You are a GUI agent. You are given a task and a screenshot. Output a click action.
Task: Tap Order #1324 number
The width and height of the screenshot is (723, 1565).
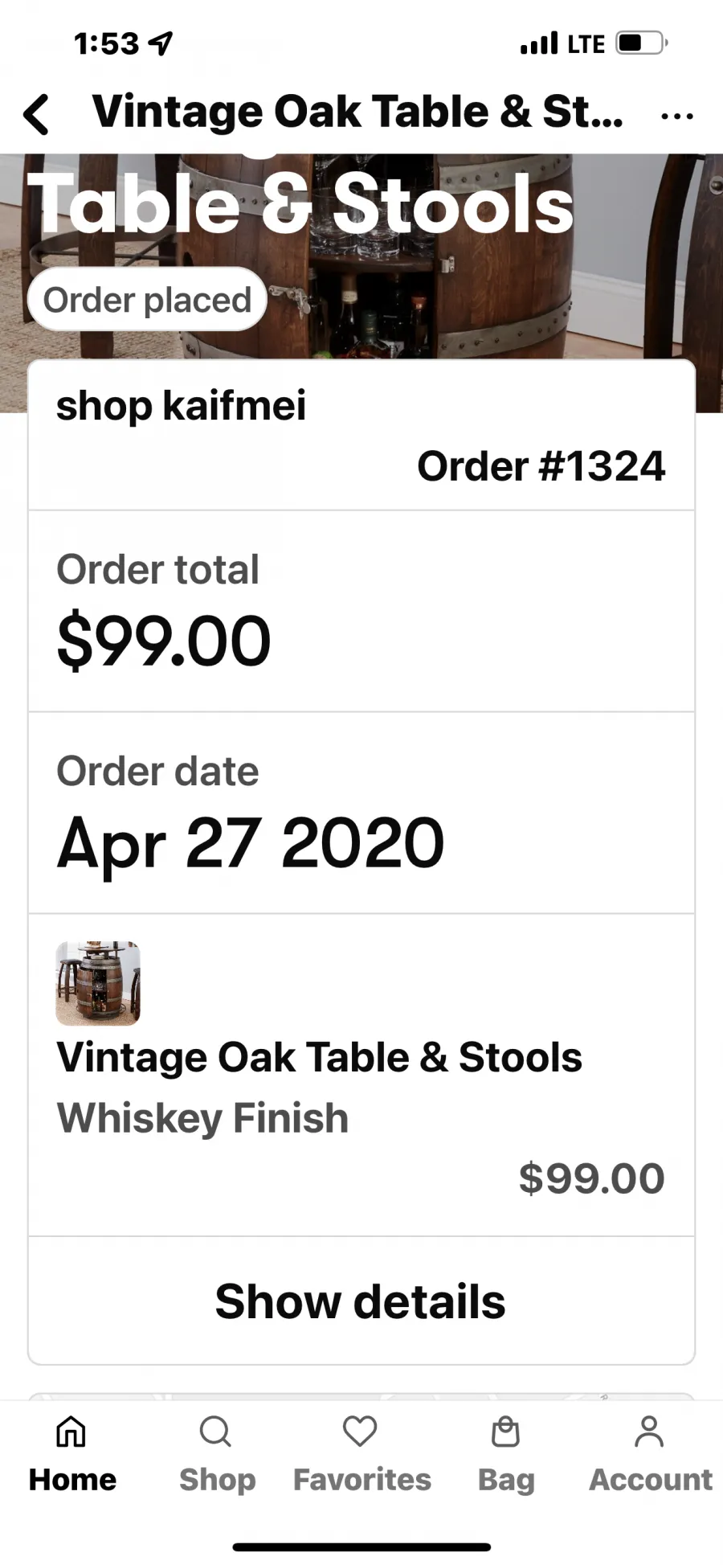click(541, 466)
